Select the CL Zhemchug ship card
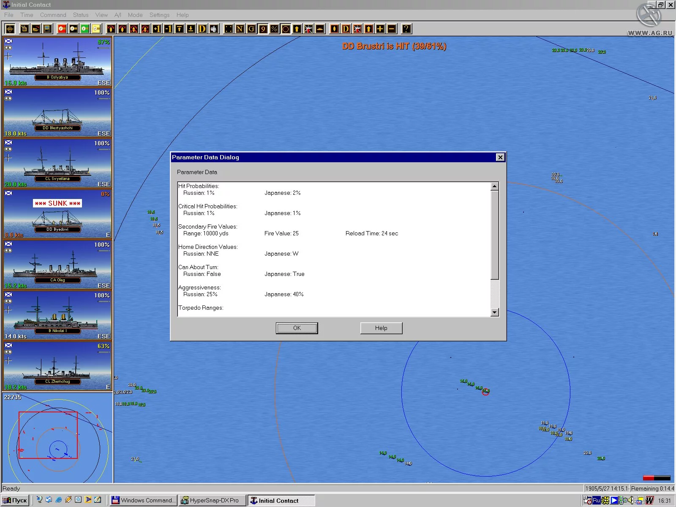 [57, 366]
